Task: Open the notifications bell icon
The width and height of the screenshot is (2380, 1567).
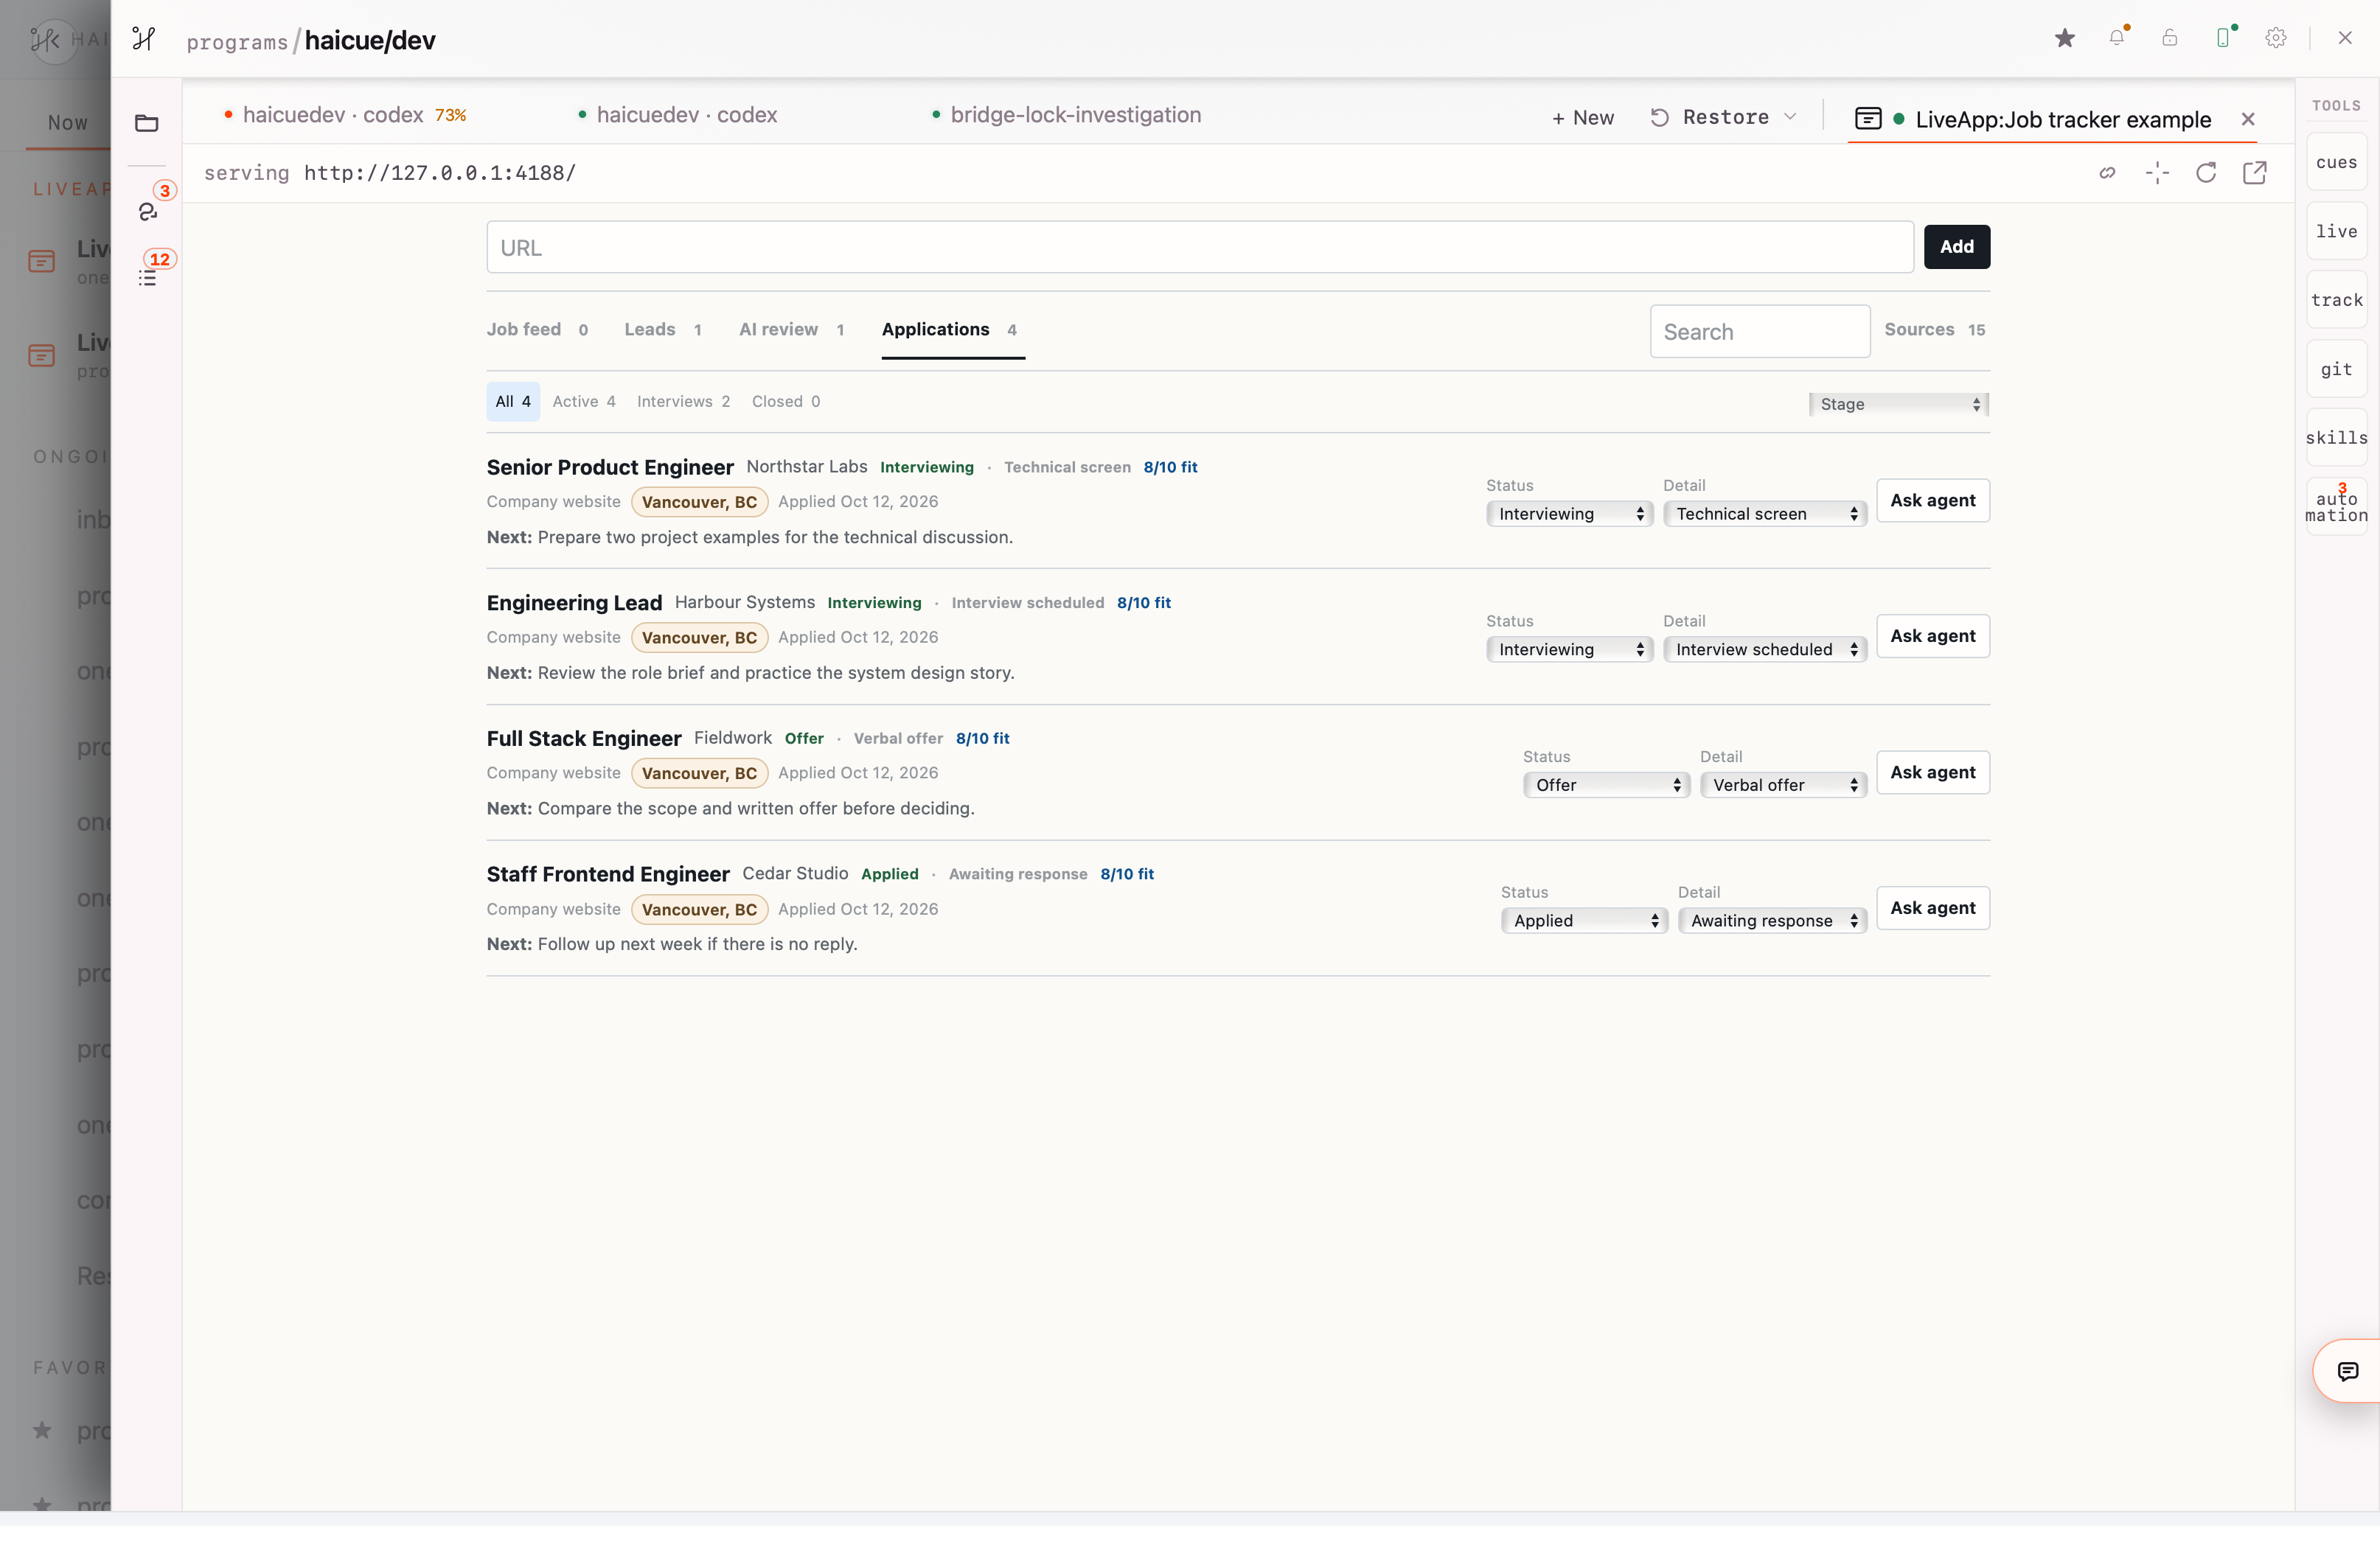Action: pos(2117,38)
